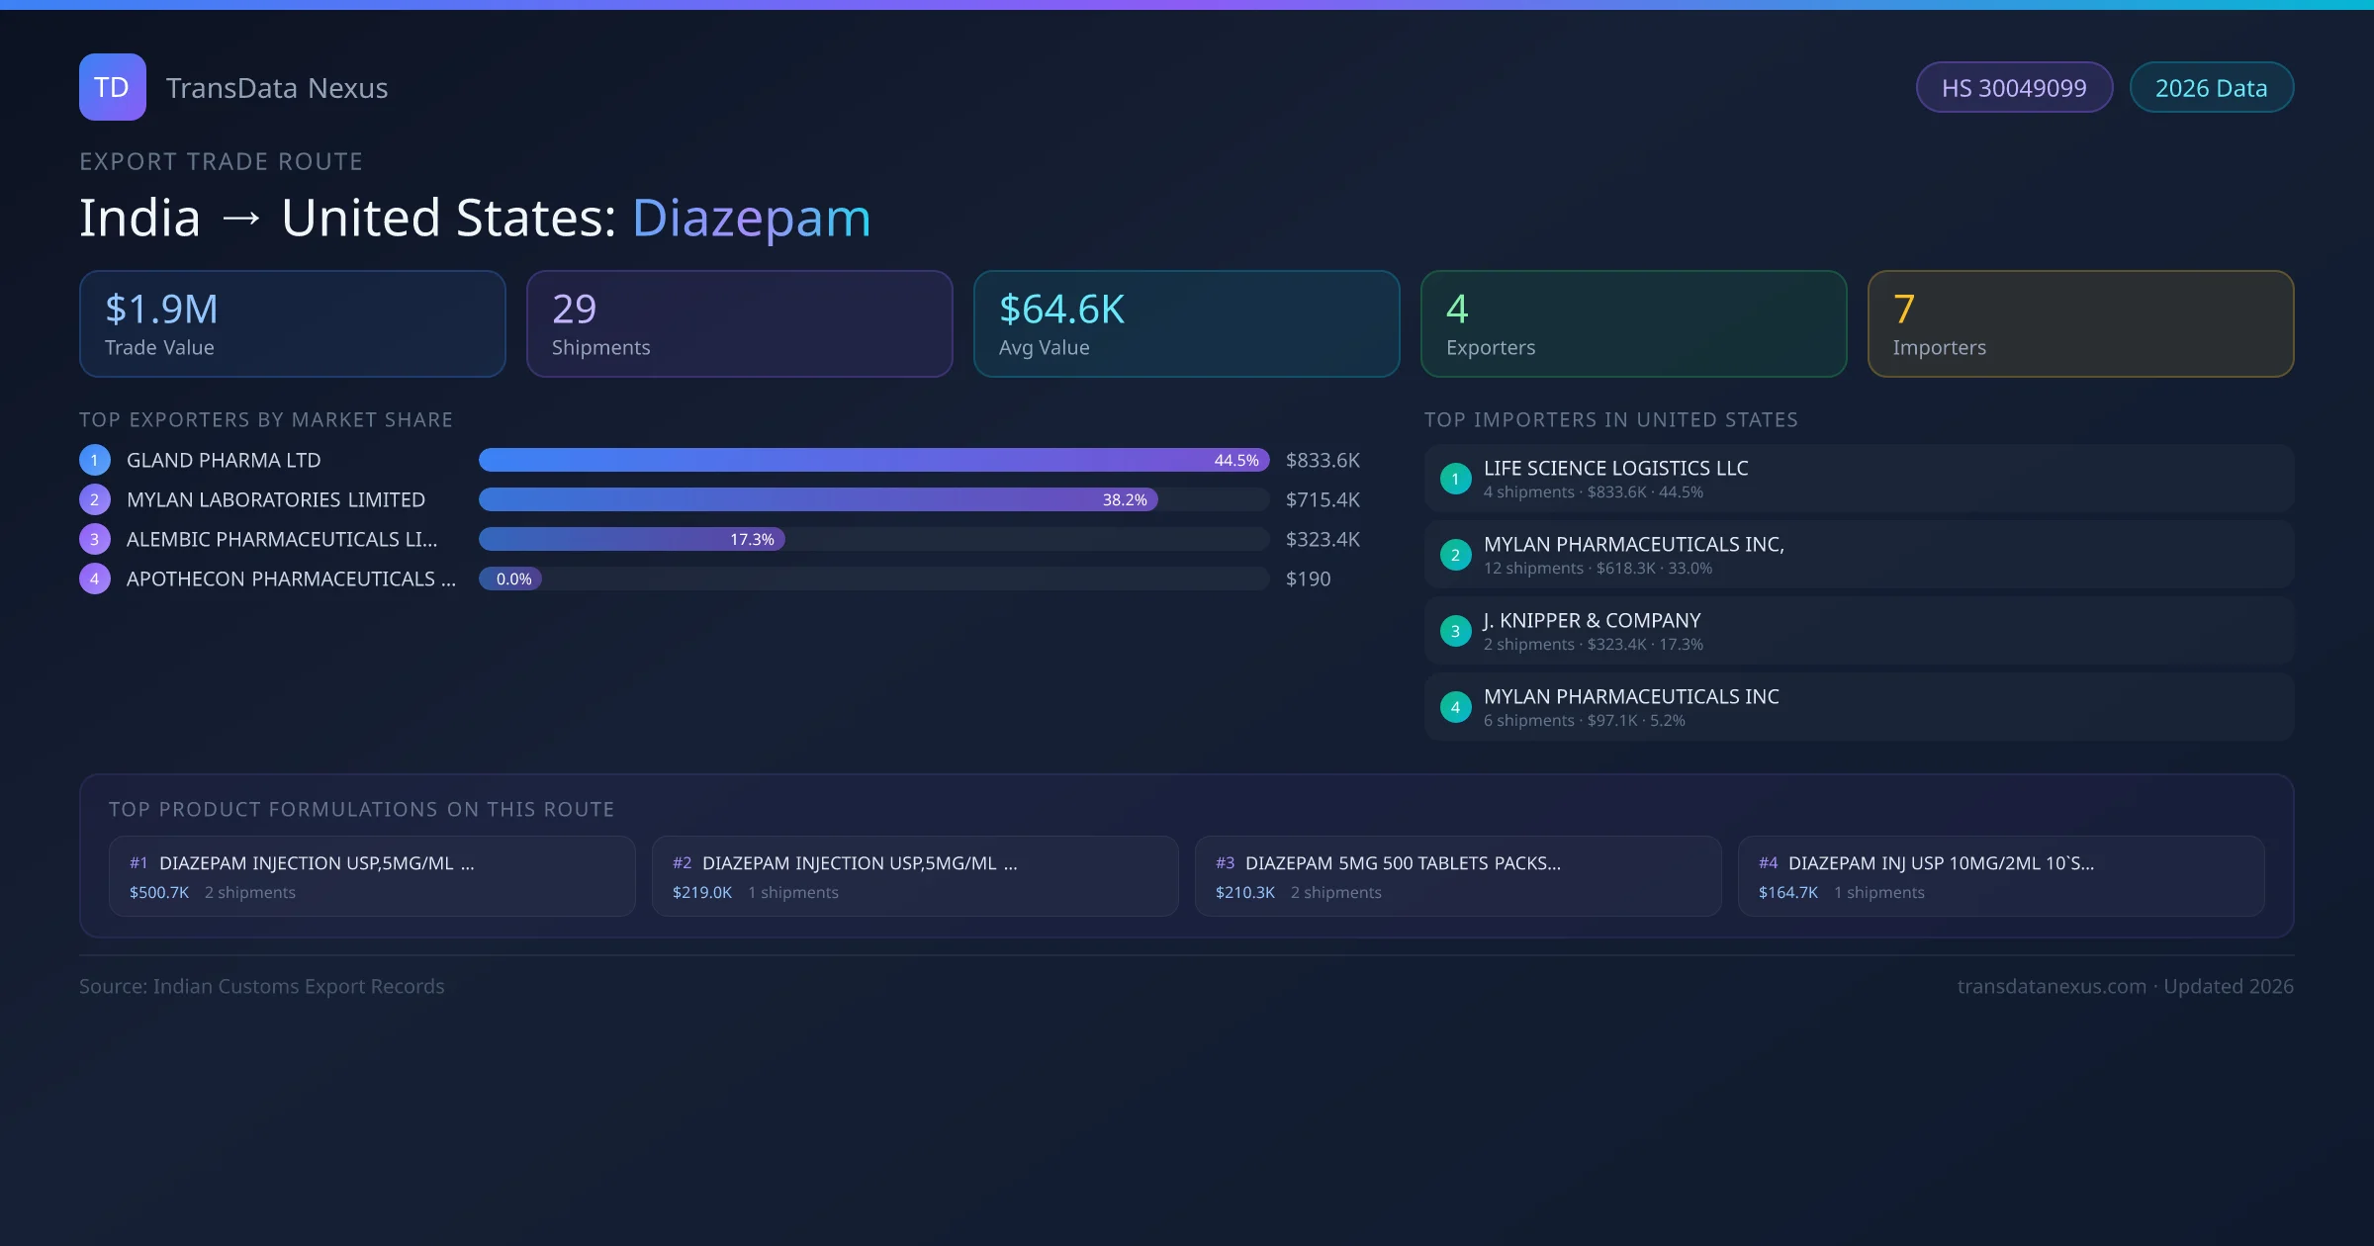Click the rank 2 icon beside MYLAN PHARMACEUTICALS INC,

1455,555
